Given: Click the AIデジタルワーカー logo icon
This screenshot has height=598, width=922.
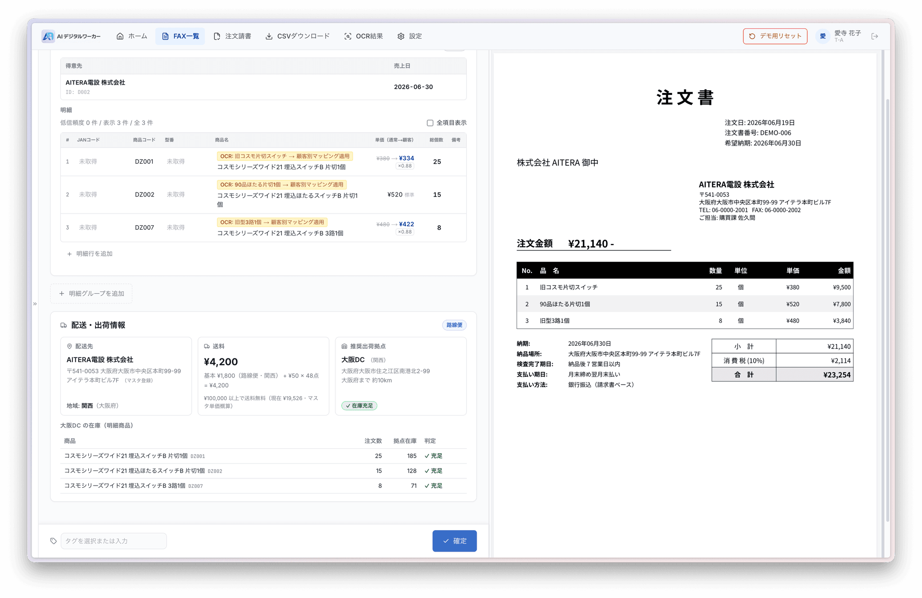Looking at the screenshot, I should (x=48, y=36).
